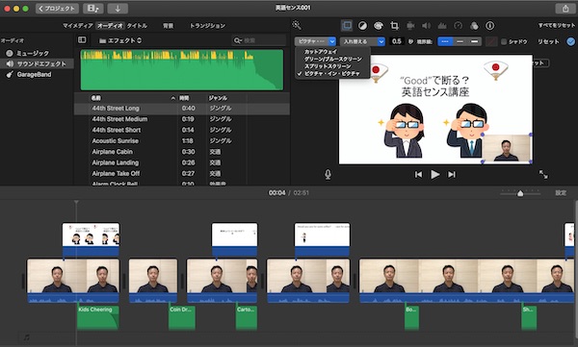578x347 pixels.
Task: Click the media import down-arrow button
Action: 118,8
